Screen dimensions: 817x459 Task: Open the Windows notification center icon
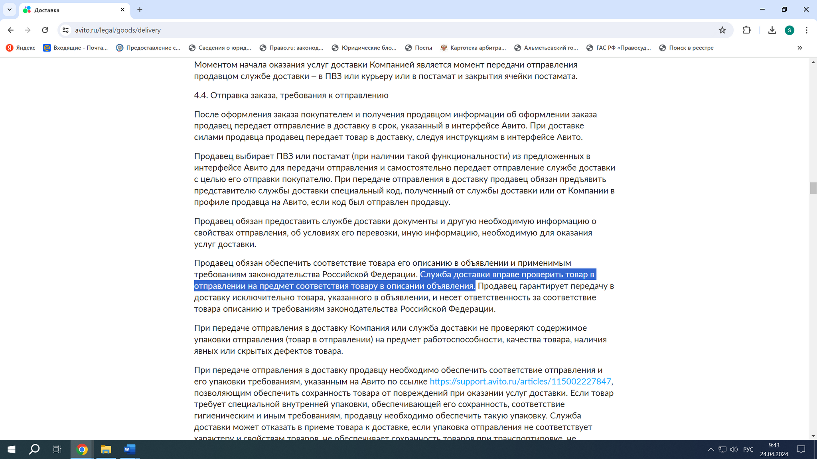[x=801, y=449]
